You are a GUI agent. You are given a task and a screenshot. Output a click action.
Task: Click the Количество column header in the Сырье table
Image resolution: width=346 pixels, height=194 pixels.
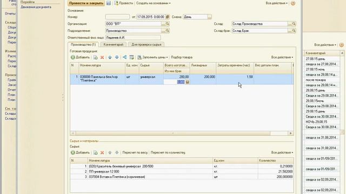[x=276, y=161]
